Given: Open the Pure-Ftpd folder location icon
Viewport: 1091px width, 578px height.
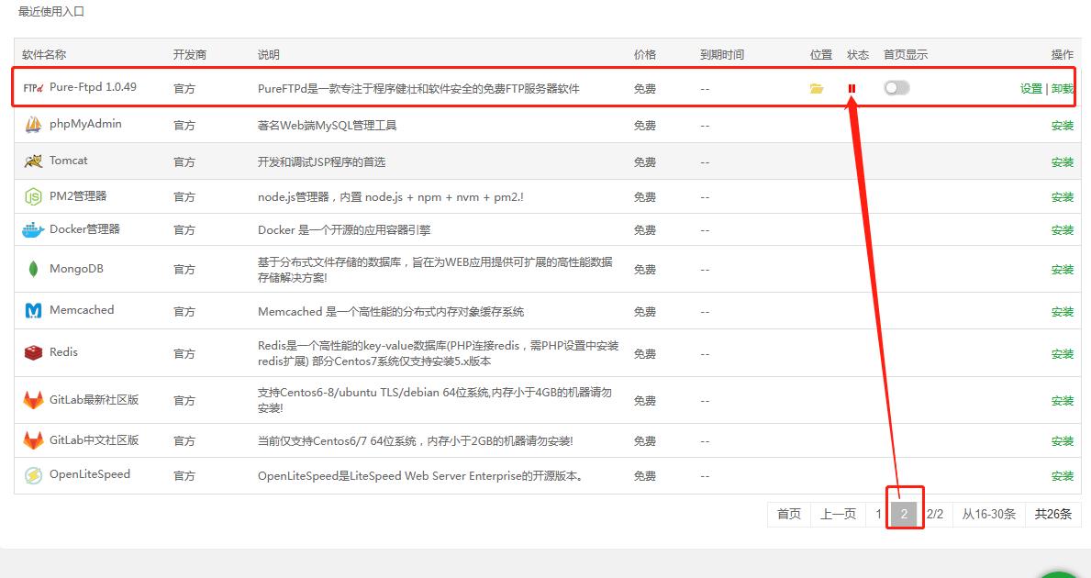Looking at the screenshot, I should tap(817, 89).
